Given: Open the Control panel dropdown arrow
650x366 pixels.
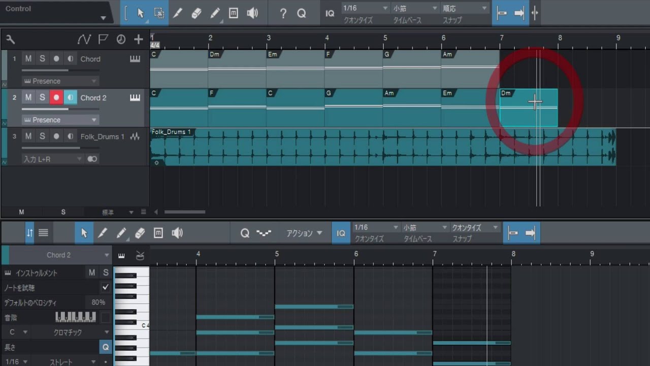Looking at the screenshot, I should point(103,18).
